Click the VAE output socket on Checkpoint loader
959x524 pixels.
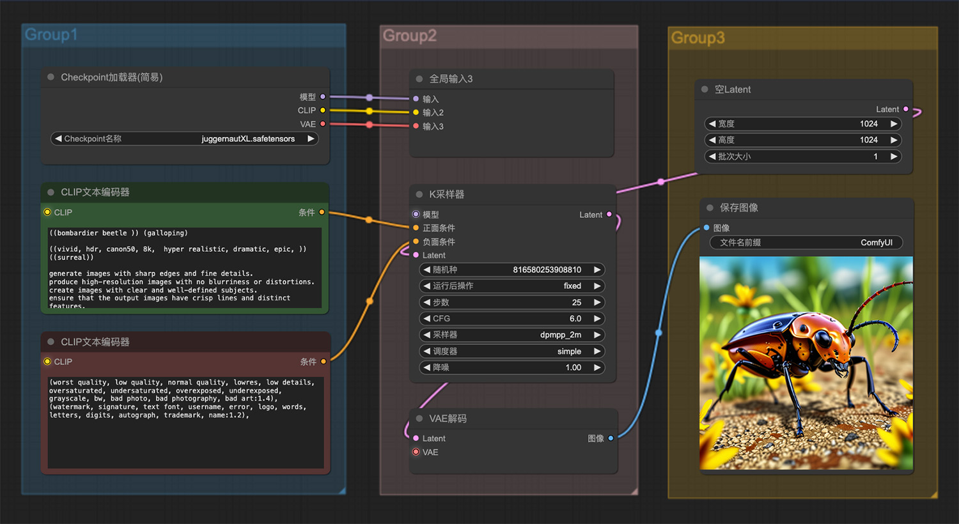click(x=323, y=124)
